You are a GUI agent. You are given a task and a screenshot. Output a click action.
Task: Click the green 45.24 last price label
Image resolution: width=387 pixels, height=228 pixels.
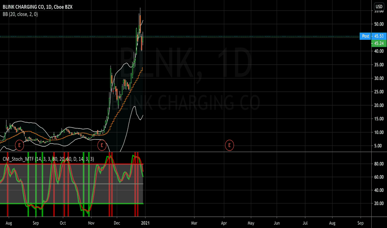379,44
